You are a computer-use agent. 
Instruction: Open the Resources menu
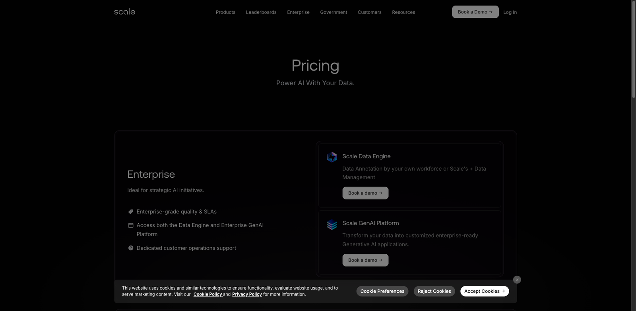point(403,12)
